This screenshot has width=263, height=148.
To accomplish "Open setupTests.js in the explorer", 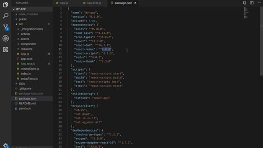I will (32, 79).
